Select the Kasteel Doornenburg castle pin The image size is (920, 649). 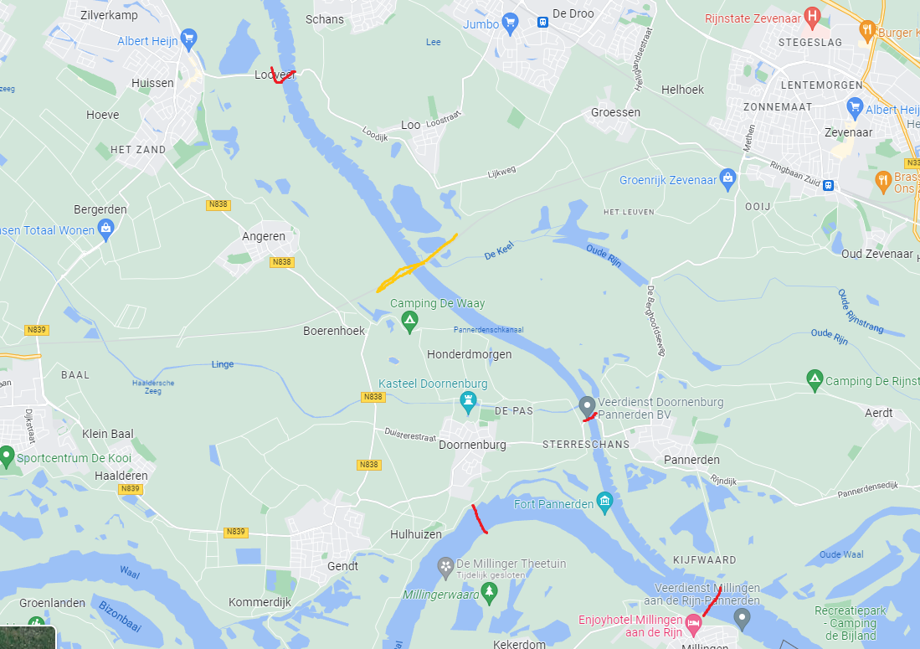(468, 403)
